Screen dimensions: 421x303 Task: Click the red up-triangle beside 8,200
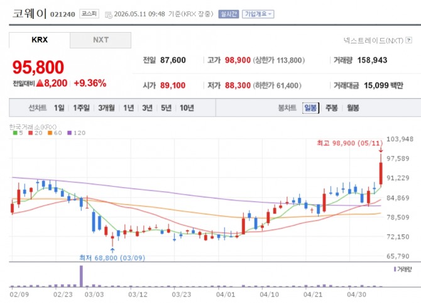coord(40,83)
